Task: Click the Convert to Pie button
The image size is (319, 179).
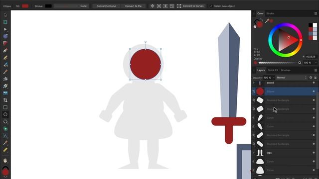Action: coord(133,6)
